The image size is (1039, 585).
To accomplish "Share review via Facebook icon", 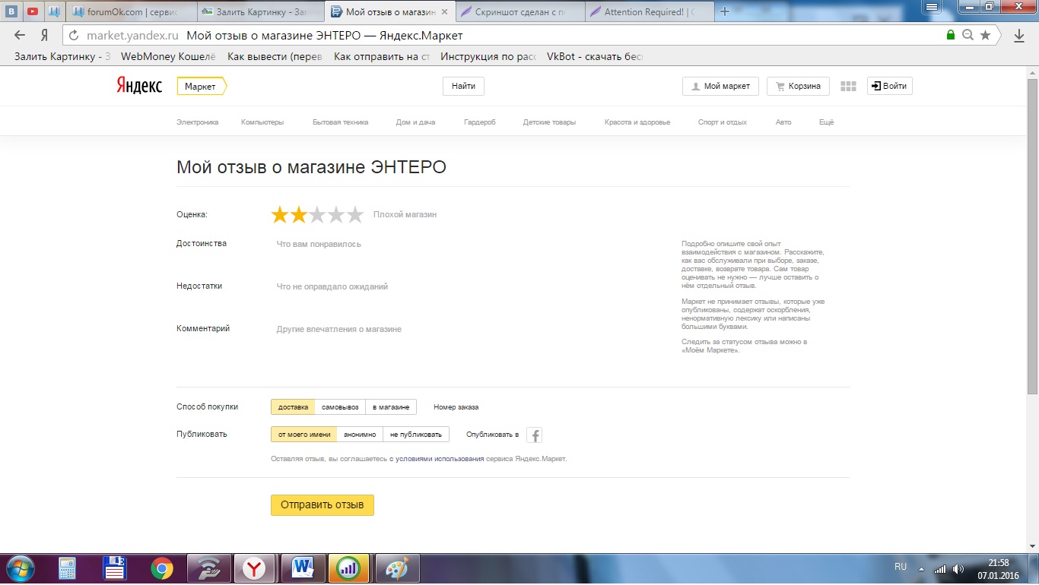I will click(535, 435).
